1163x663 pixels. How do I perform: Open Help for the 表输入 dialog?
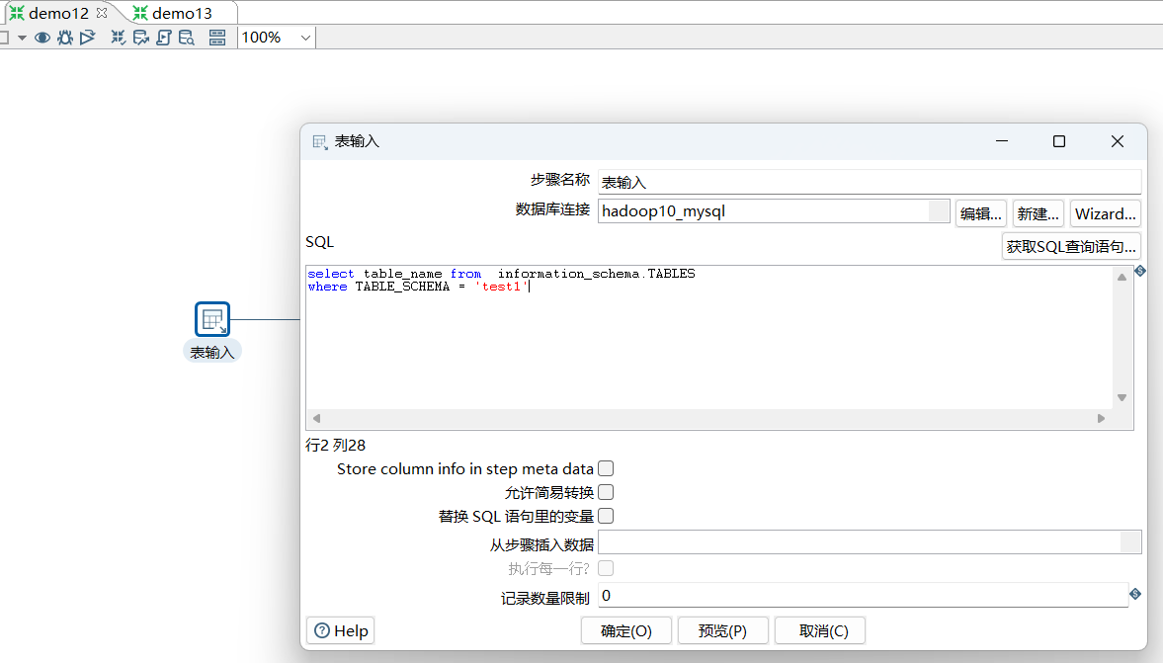tap(341, 631)
